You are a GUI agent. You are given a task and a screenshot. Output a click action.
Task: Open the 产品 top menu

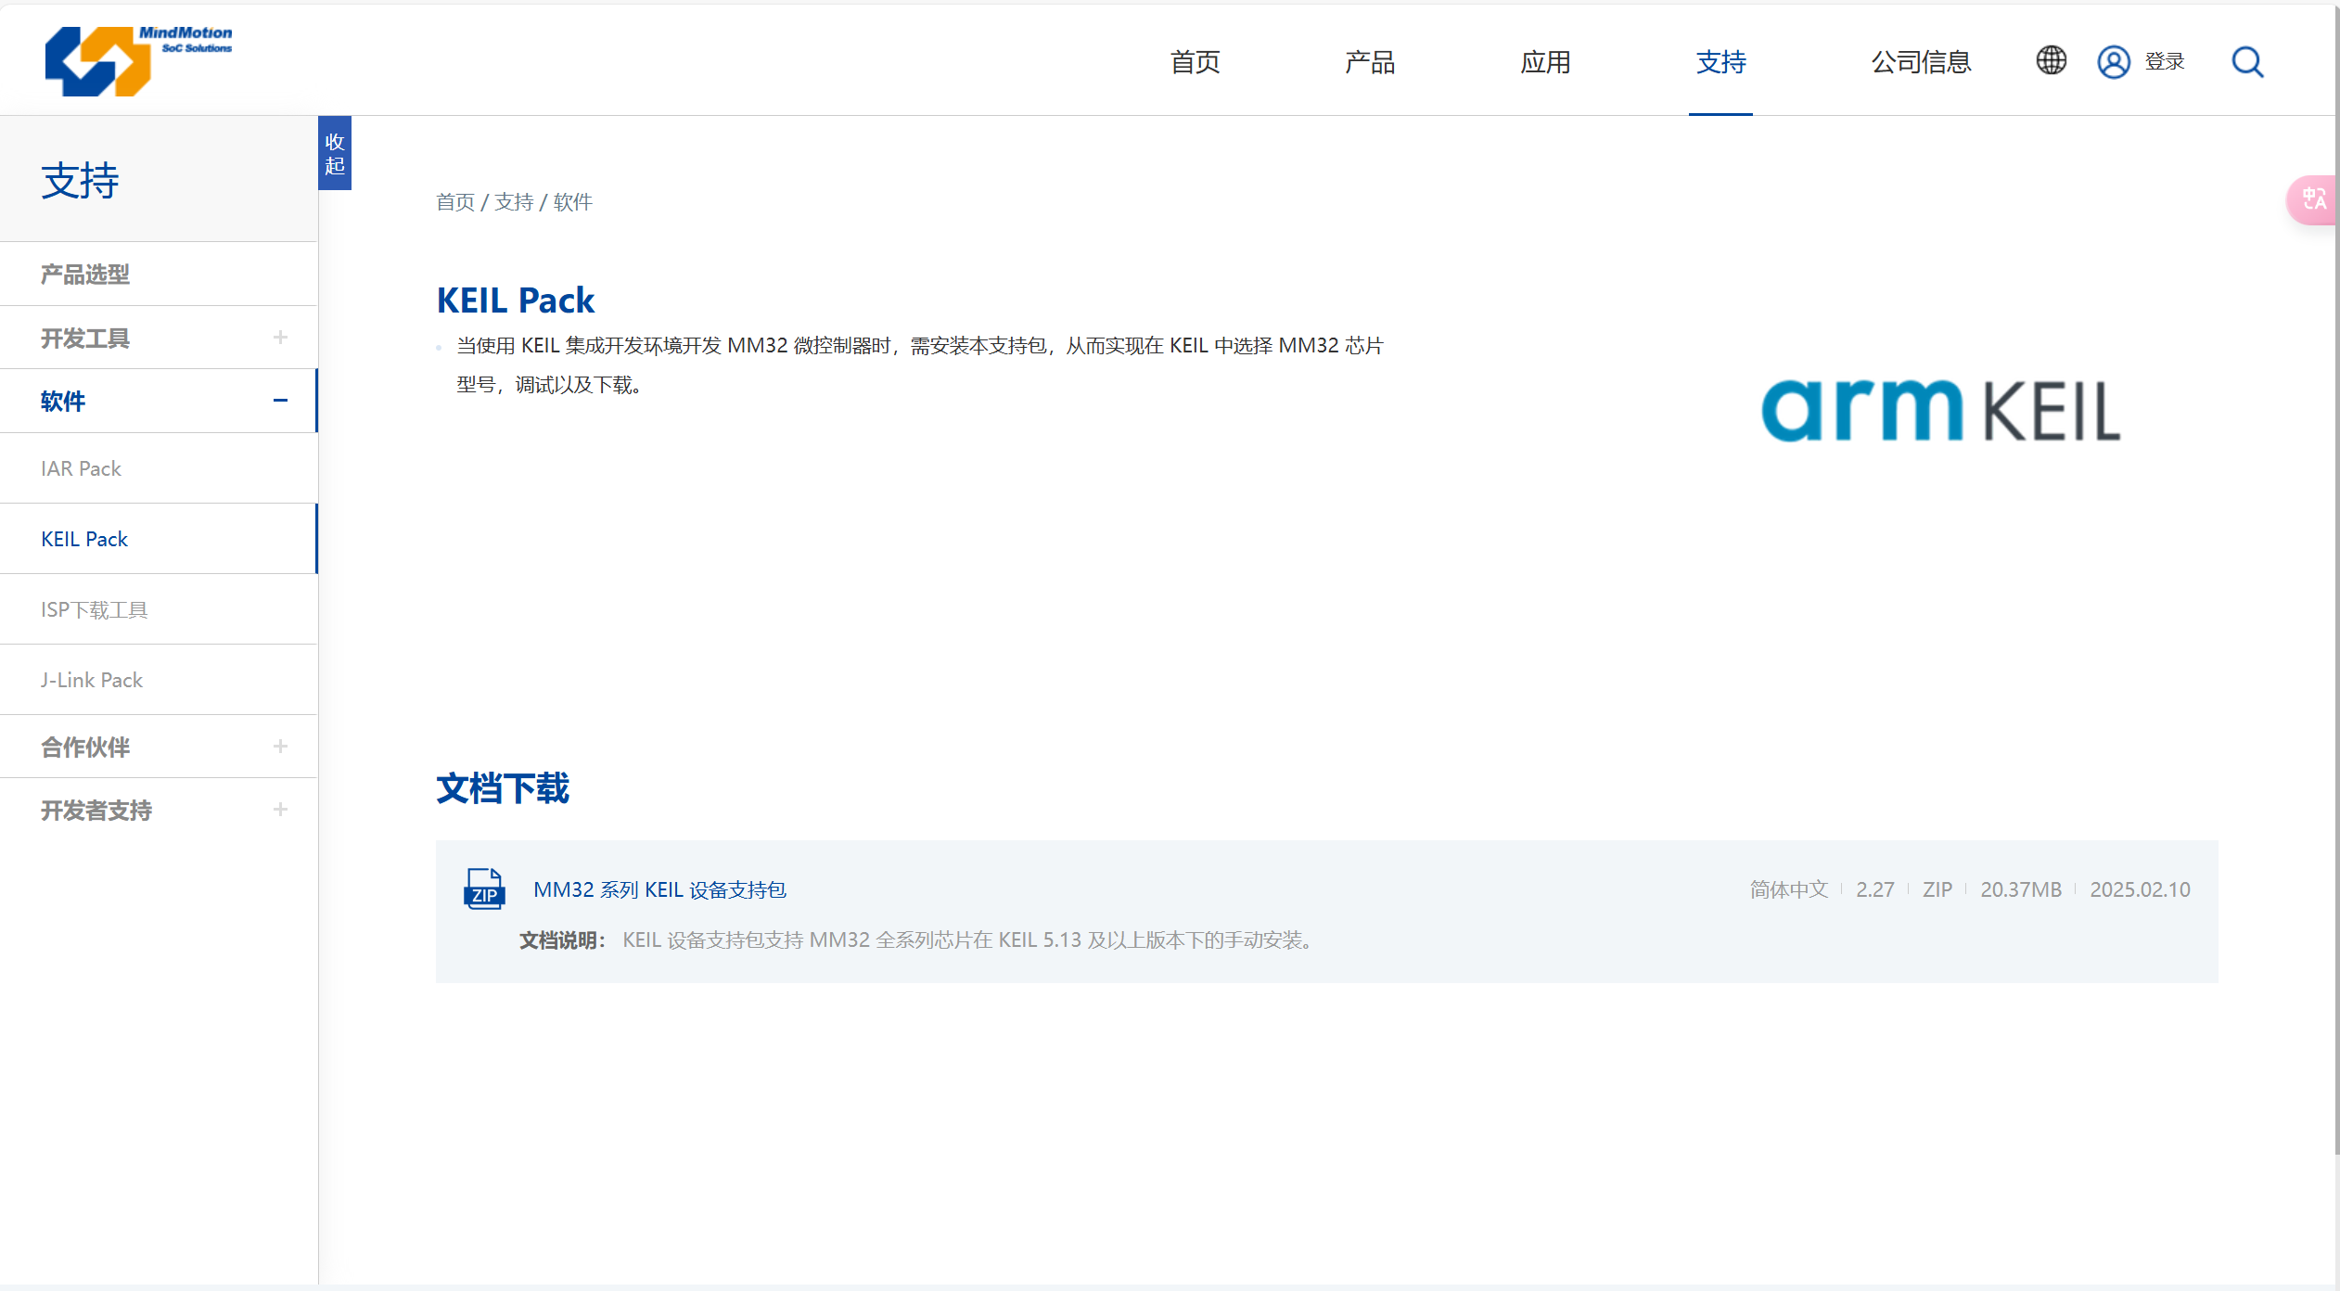click(x=1370, y=62)
